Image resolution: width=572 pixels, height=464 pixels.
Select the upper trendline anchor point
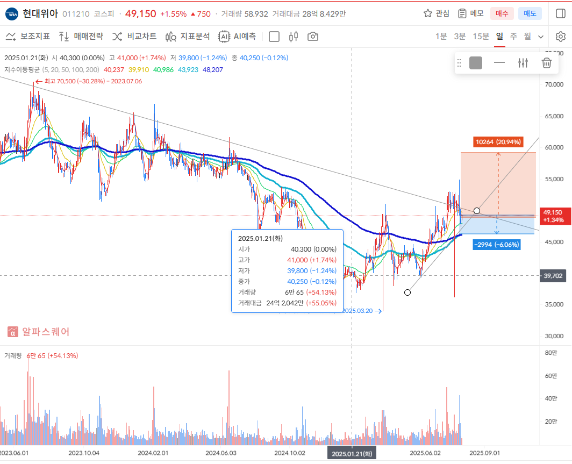[477, 211]
